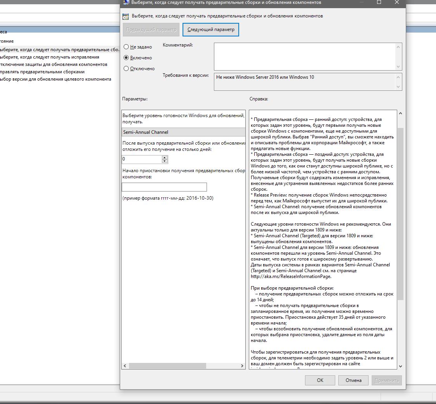Click inside the 'Комментарий' text area
Image resolution: width=436 pixels, height=404 pixels.
click(305, 57)
